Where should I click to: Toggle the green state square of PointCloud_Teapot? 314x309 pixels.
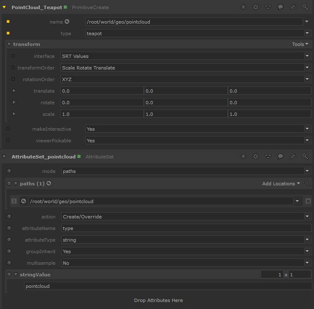65,7
